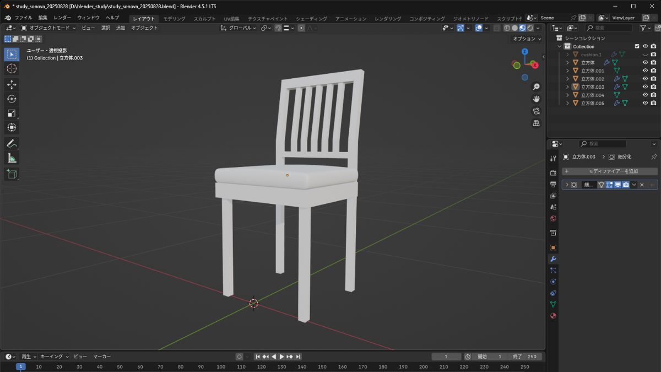This screenshot has height=372, width=661.
Task: Expand the 立方体.003 object hierarchy
Action: (567, 87)
